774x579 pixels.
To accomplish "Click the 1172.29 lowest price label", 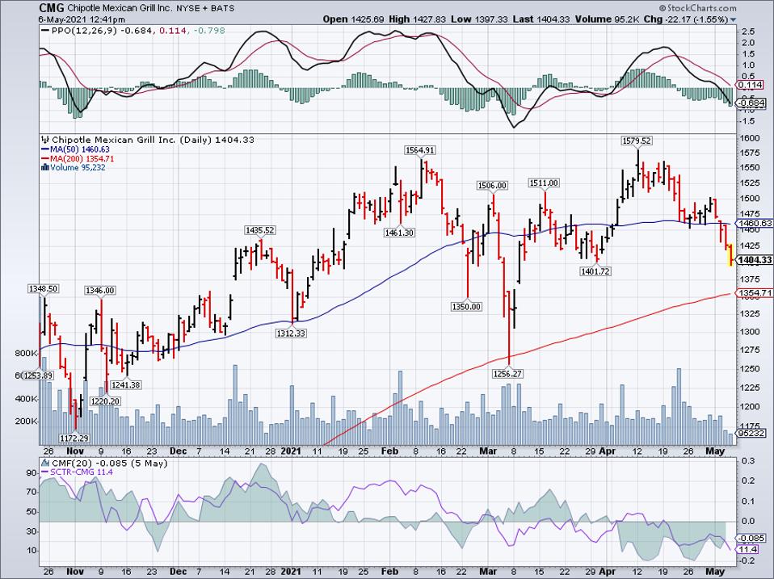I will click(74, 438).
